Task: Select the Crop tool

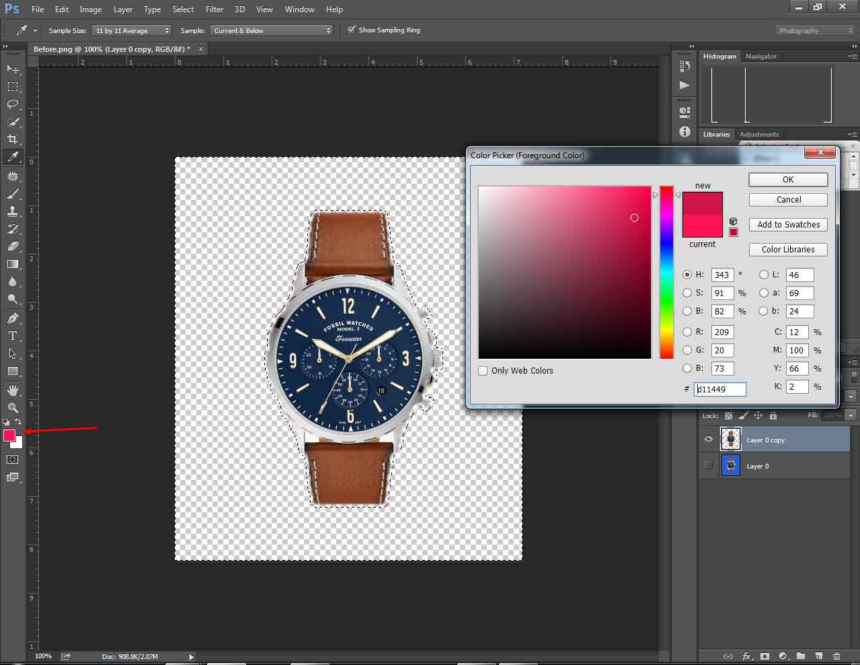Action: [x=12, y=139]
